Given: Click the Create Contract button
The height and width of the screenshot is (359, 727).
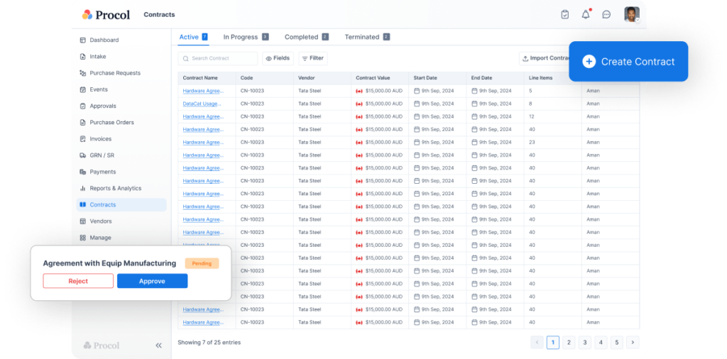Looking at the screenshot, I should click(628, 62).
